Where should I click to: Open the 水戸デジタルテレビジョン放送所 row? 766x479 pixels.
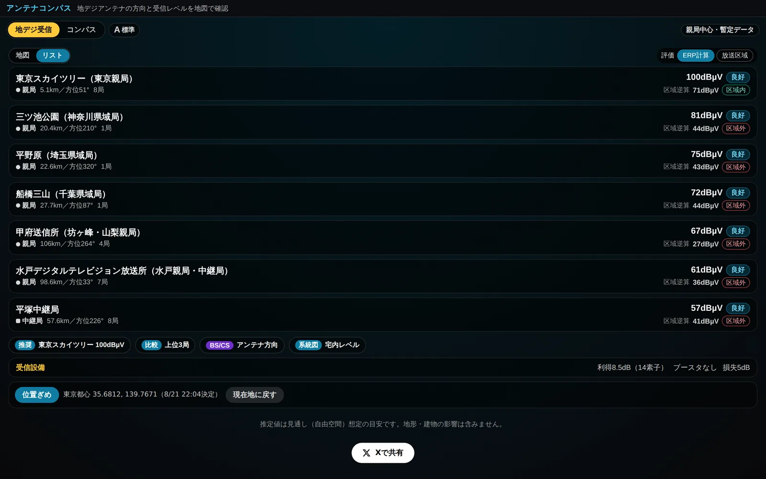coord(383,276)
